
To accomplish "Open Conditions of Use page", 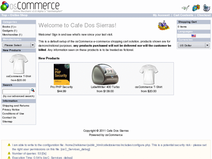I will [13, 113].
